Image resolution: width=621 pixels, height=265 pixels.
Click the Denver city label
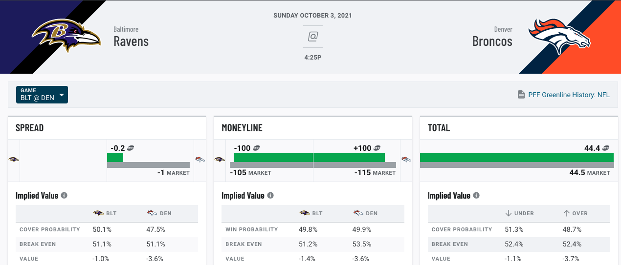click(x=503, y=29)
